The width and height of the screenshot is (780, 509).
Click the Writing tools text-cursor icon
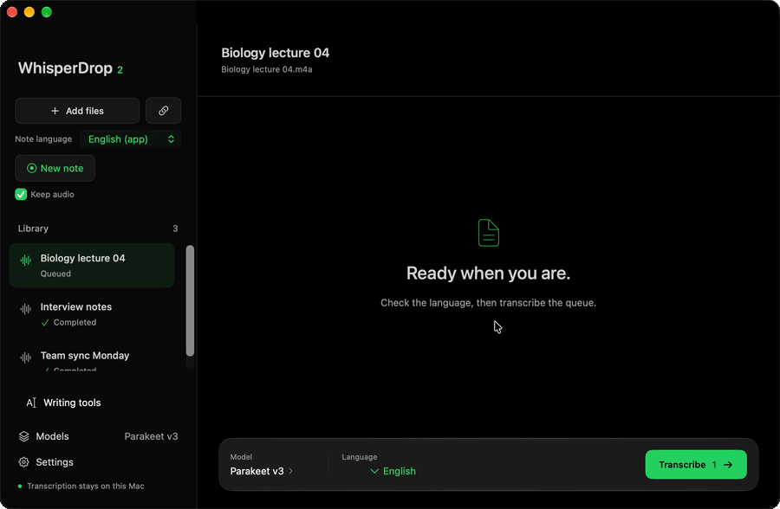tap(31, 403)
